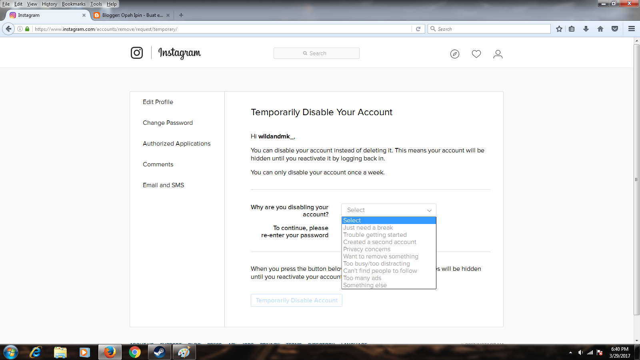Screen dimensions: 640x360
Task: Open Windows Explorer from the taskbar
Action: 60,352
